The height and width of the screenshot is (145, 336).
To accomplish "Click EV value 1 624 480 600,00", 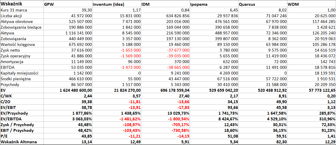I will pos(76,91).
